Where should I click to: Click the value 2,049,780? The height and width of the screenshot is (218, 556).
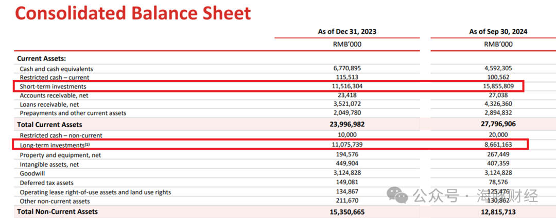(x=347, y=113)
